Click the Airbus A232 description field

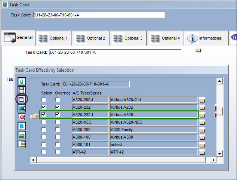pyautogui.click(x=154, y=107)
